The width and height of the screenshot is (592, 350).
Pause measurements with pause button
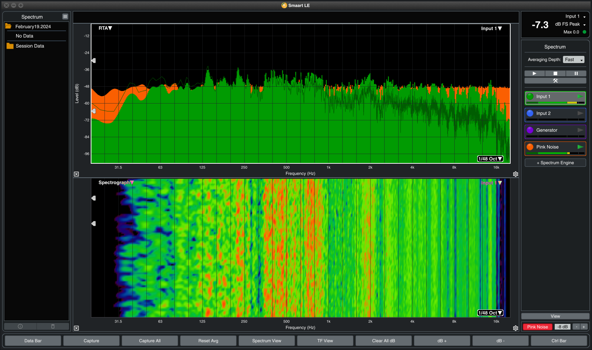576,73
